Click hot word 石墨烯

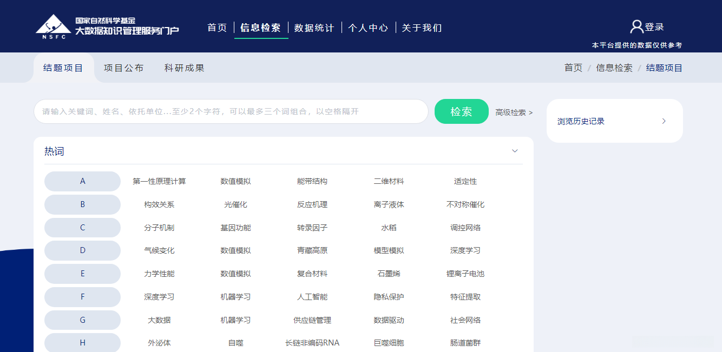tap(389, 274)
